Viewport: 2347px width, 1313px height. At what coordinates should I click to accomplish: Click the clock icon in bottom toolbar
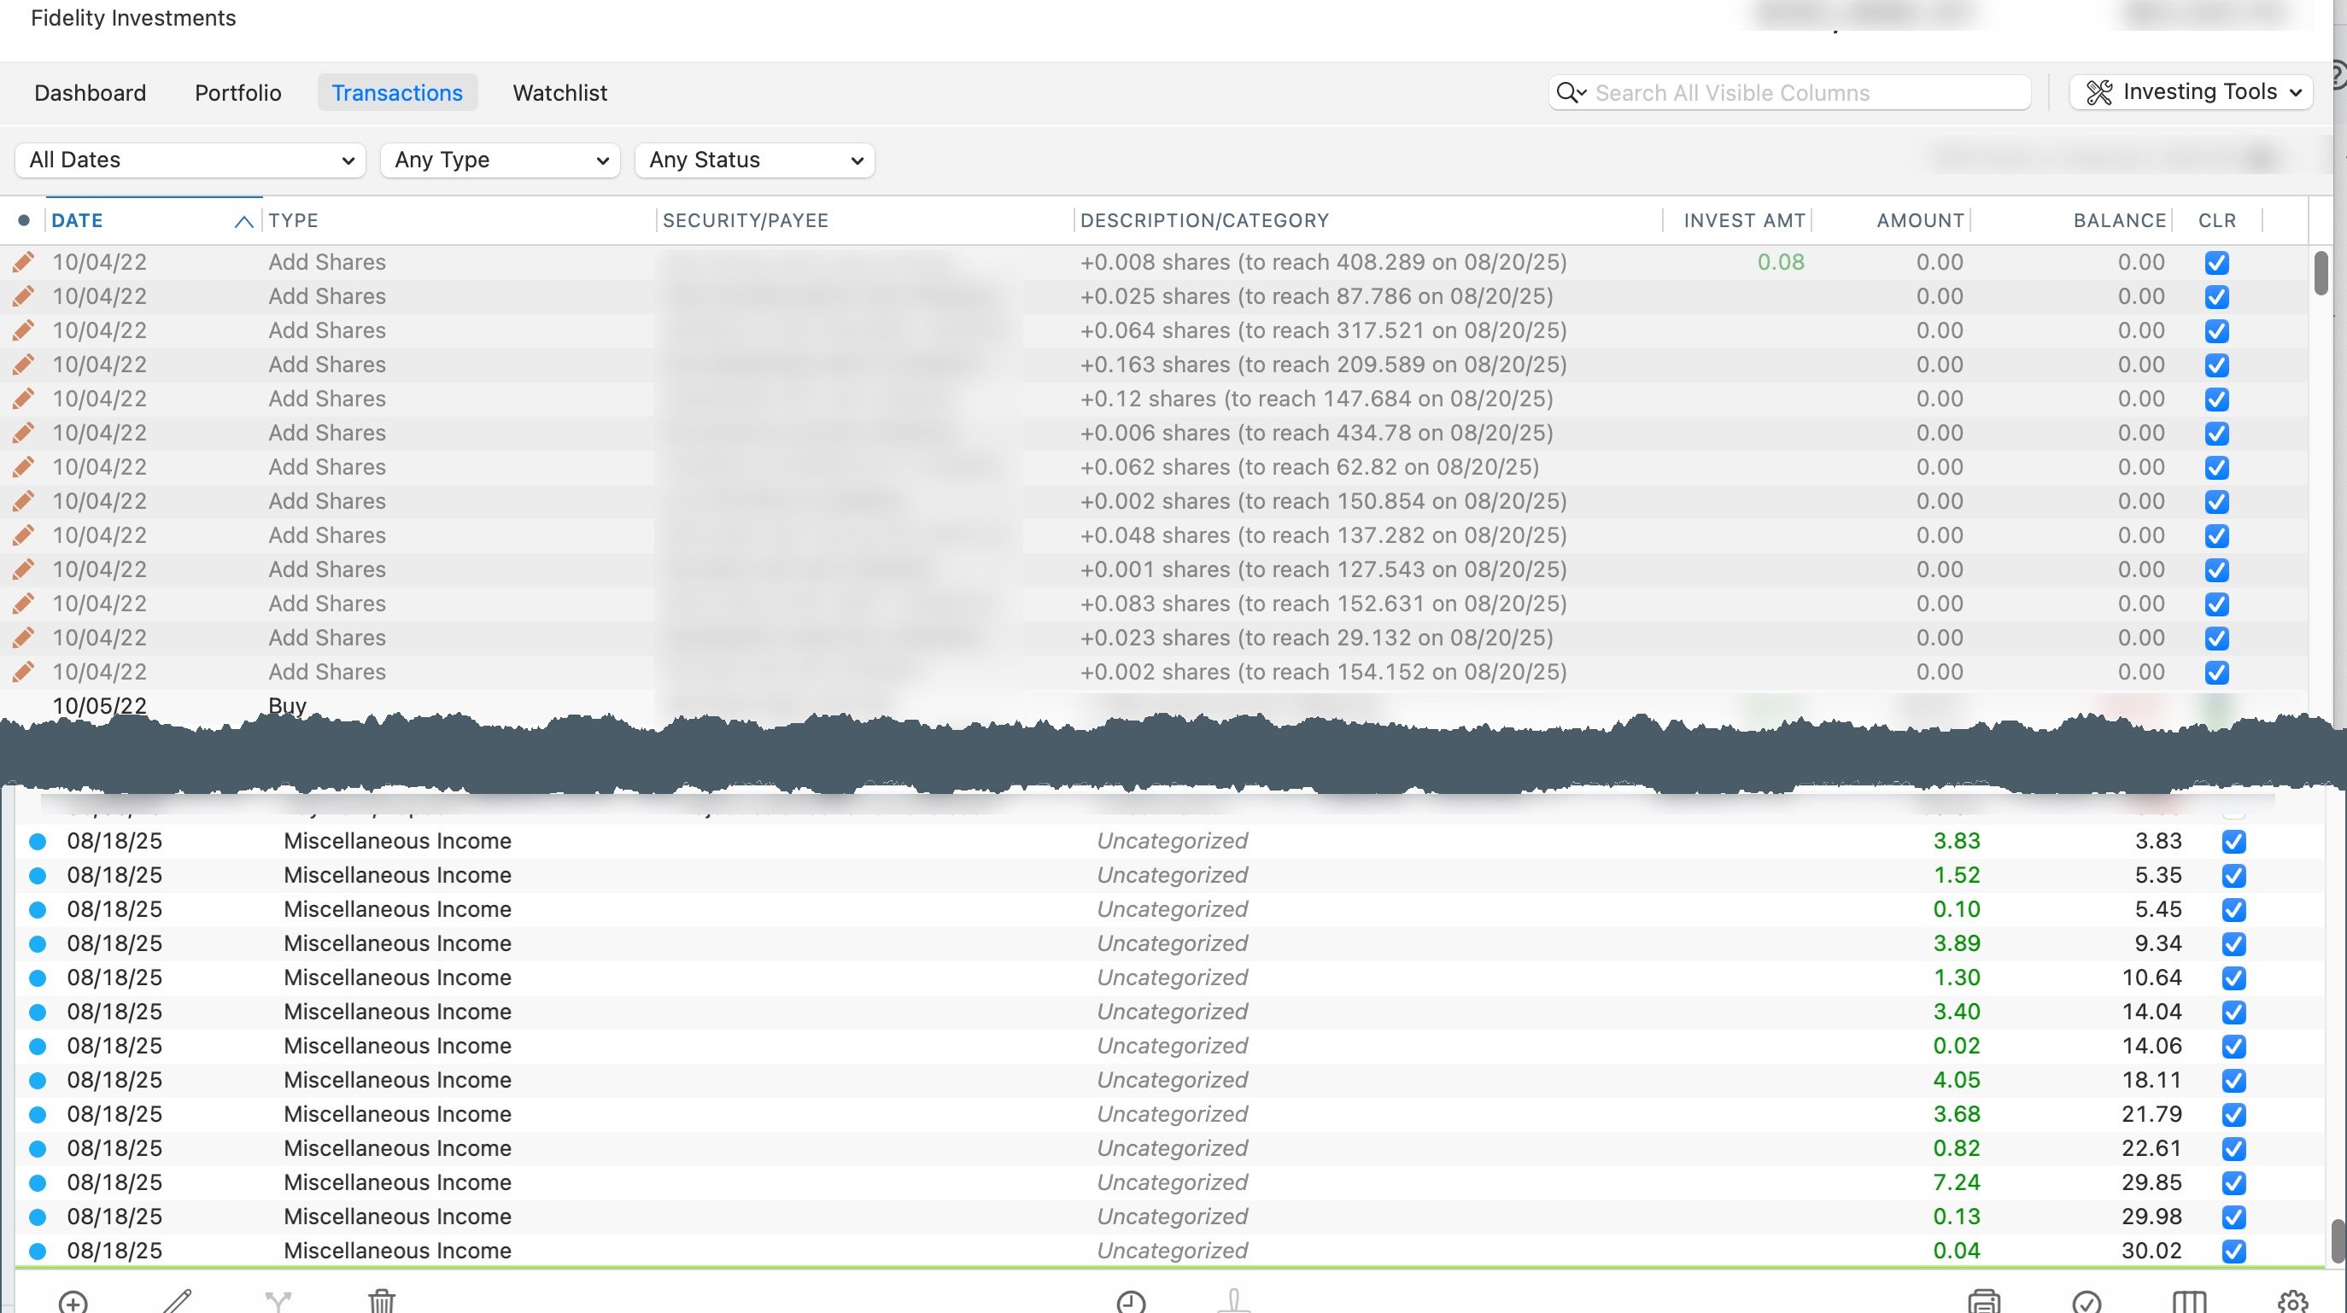1131,1301
